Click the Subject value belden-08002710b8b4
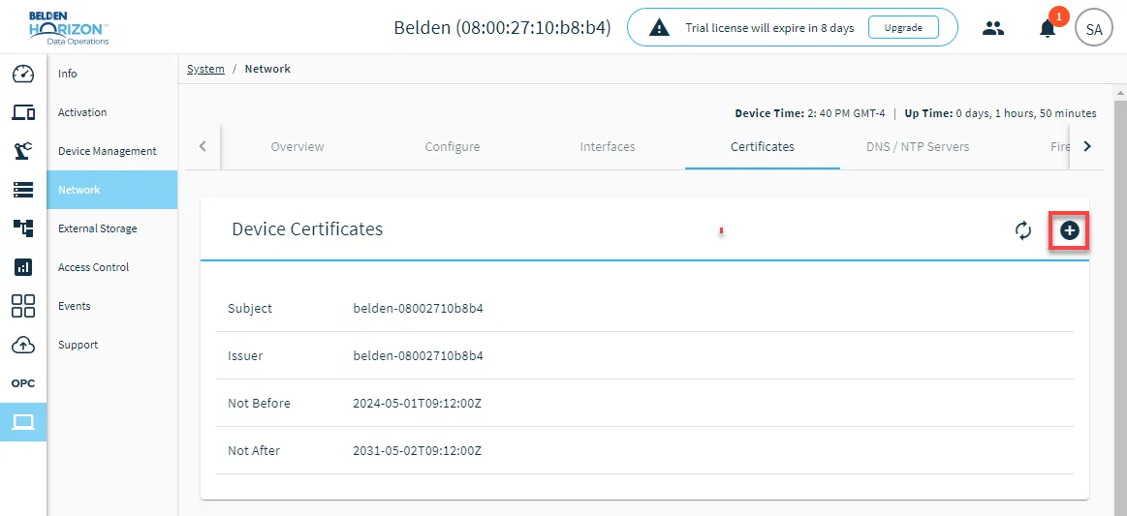Screen dimensions: 1127x516 tap(419, 309)
